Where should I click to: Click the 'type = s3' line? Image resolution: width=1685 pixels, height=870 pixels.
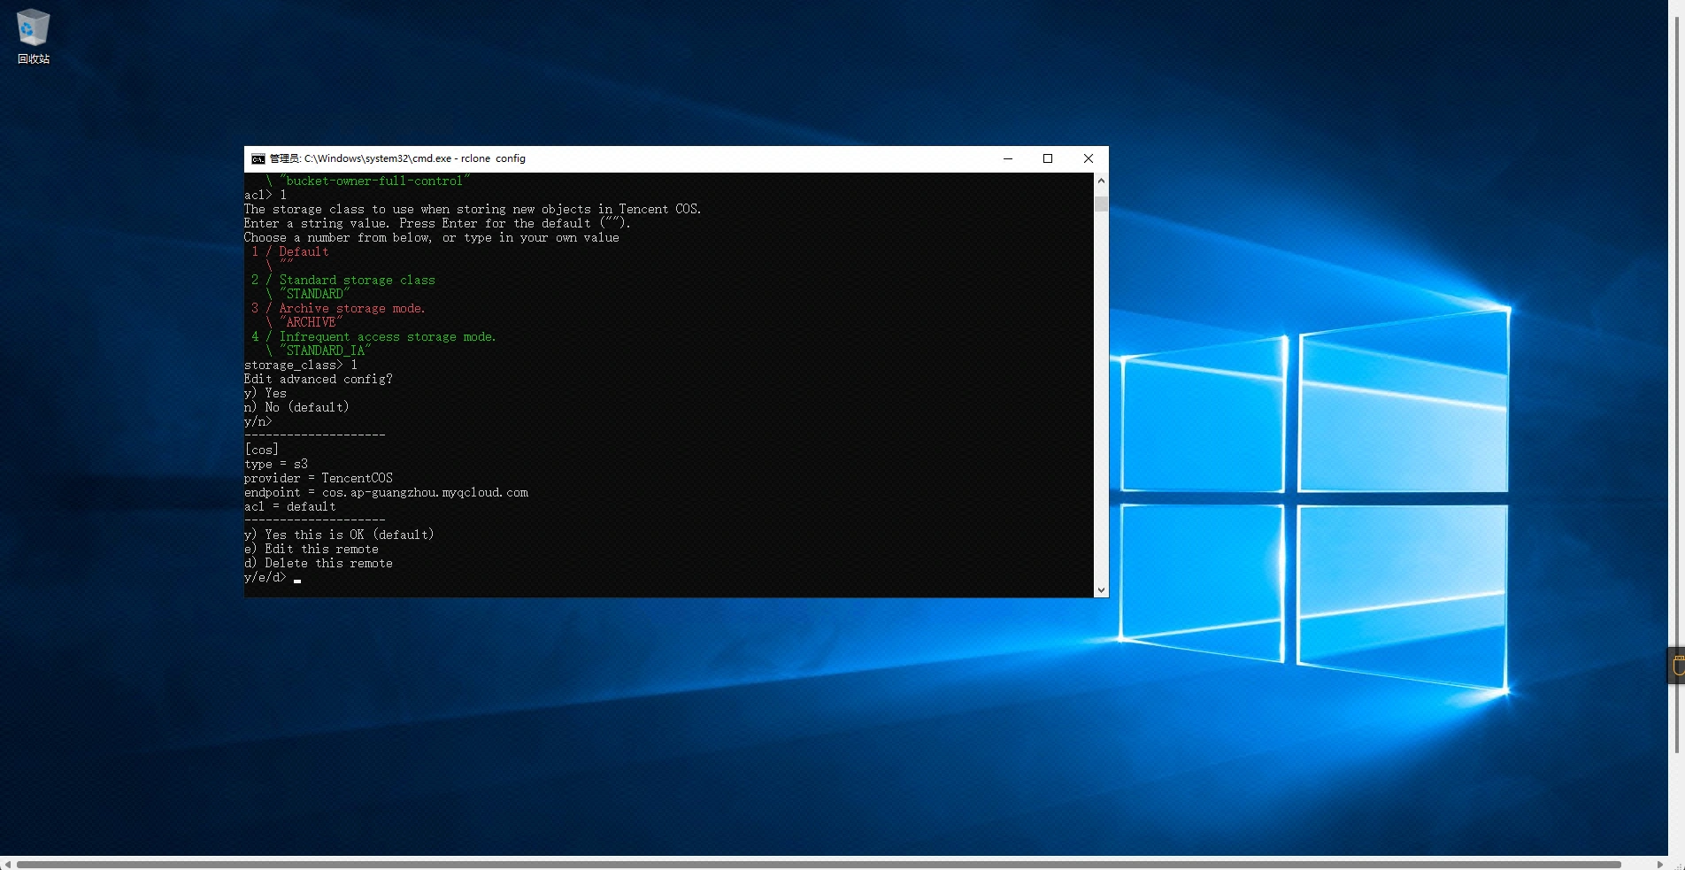pos(276,464)
